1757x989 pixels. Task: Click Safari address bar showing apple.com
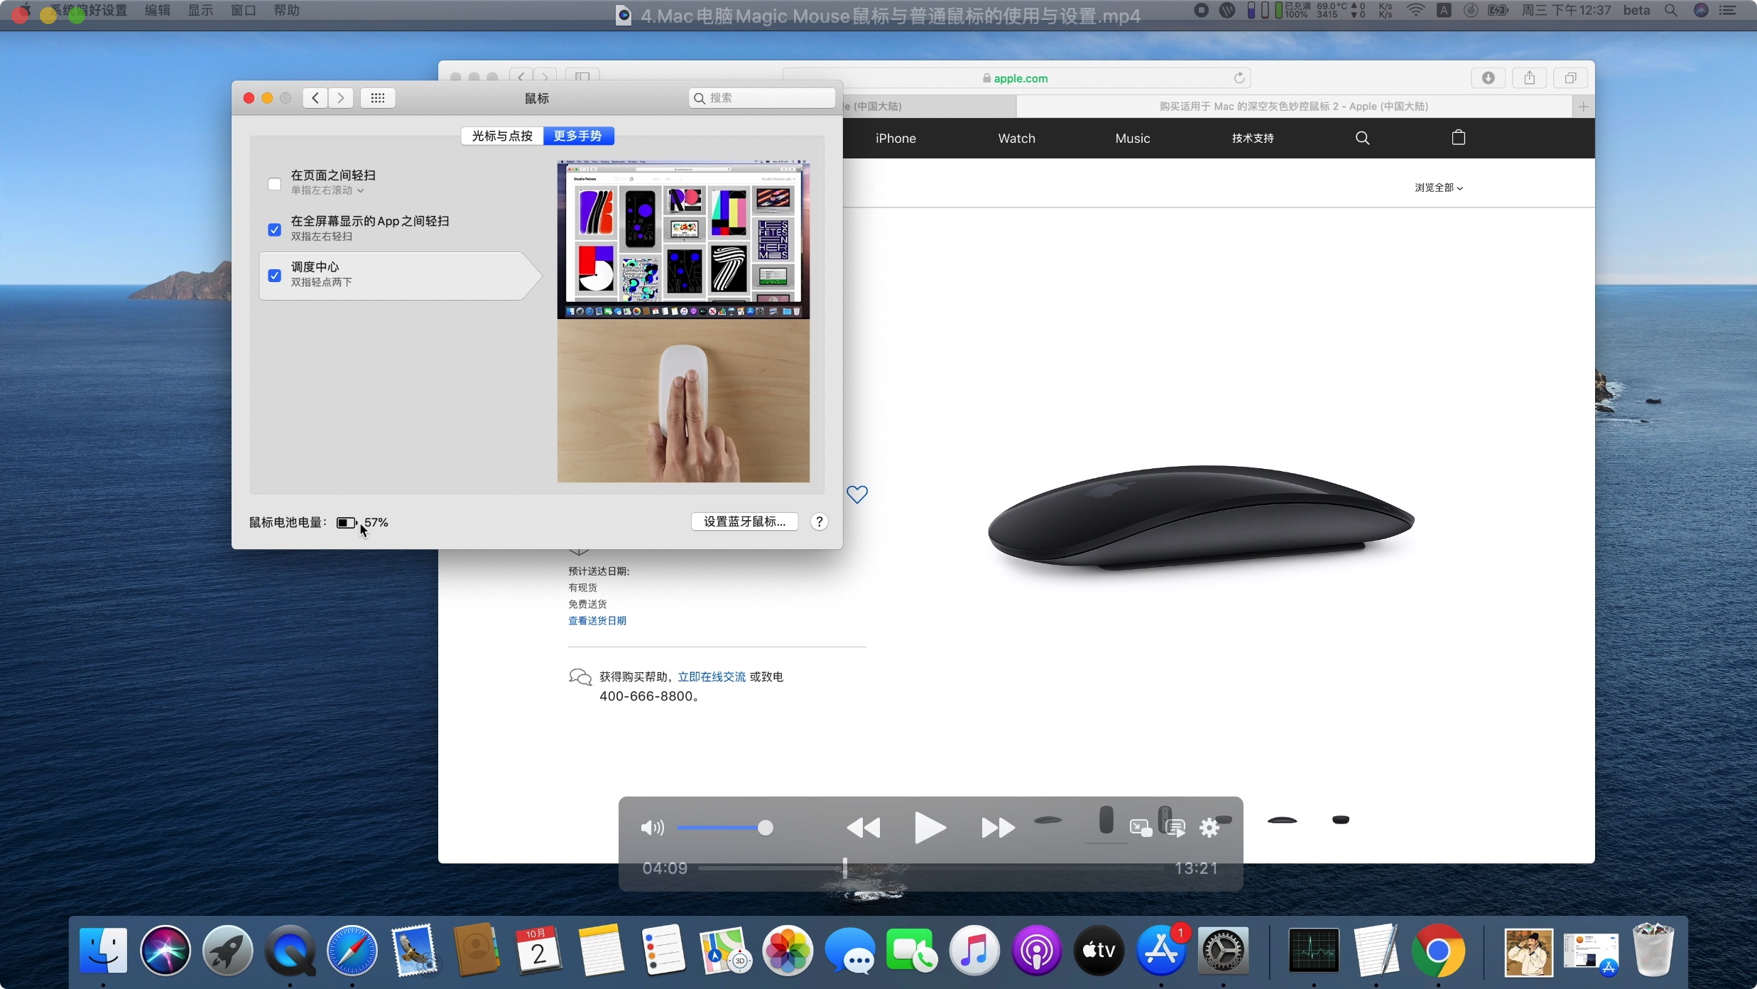coord(1016,78)
